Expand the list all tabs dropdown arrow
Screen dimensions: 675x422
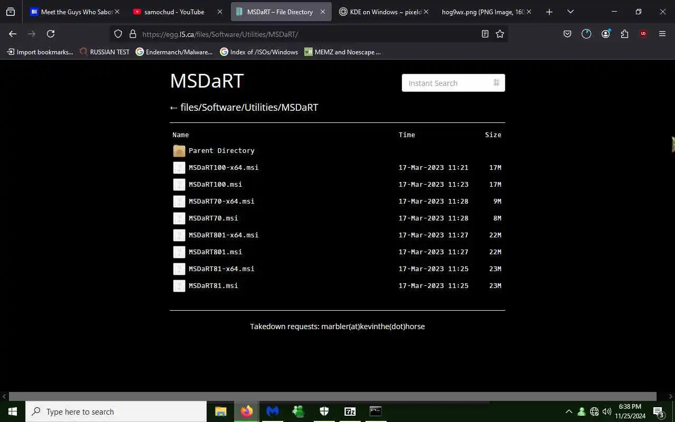pos(570,12)
